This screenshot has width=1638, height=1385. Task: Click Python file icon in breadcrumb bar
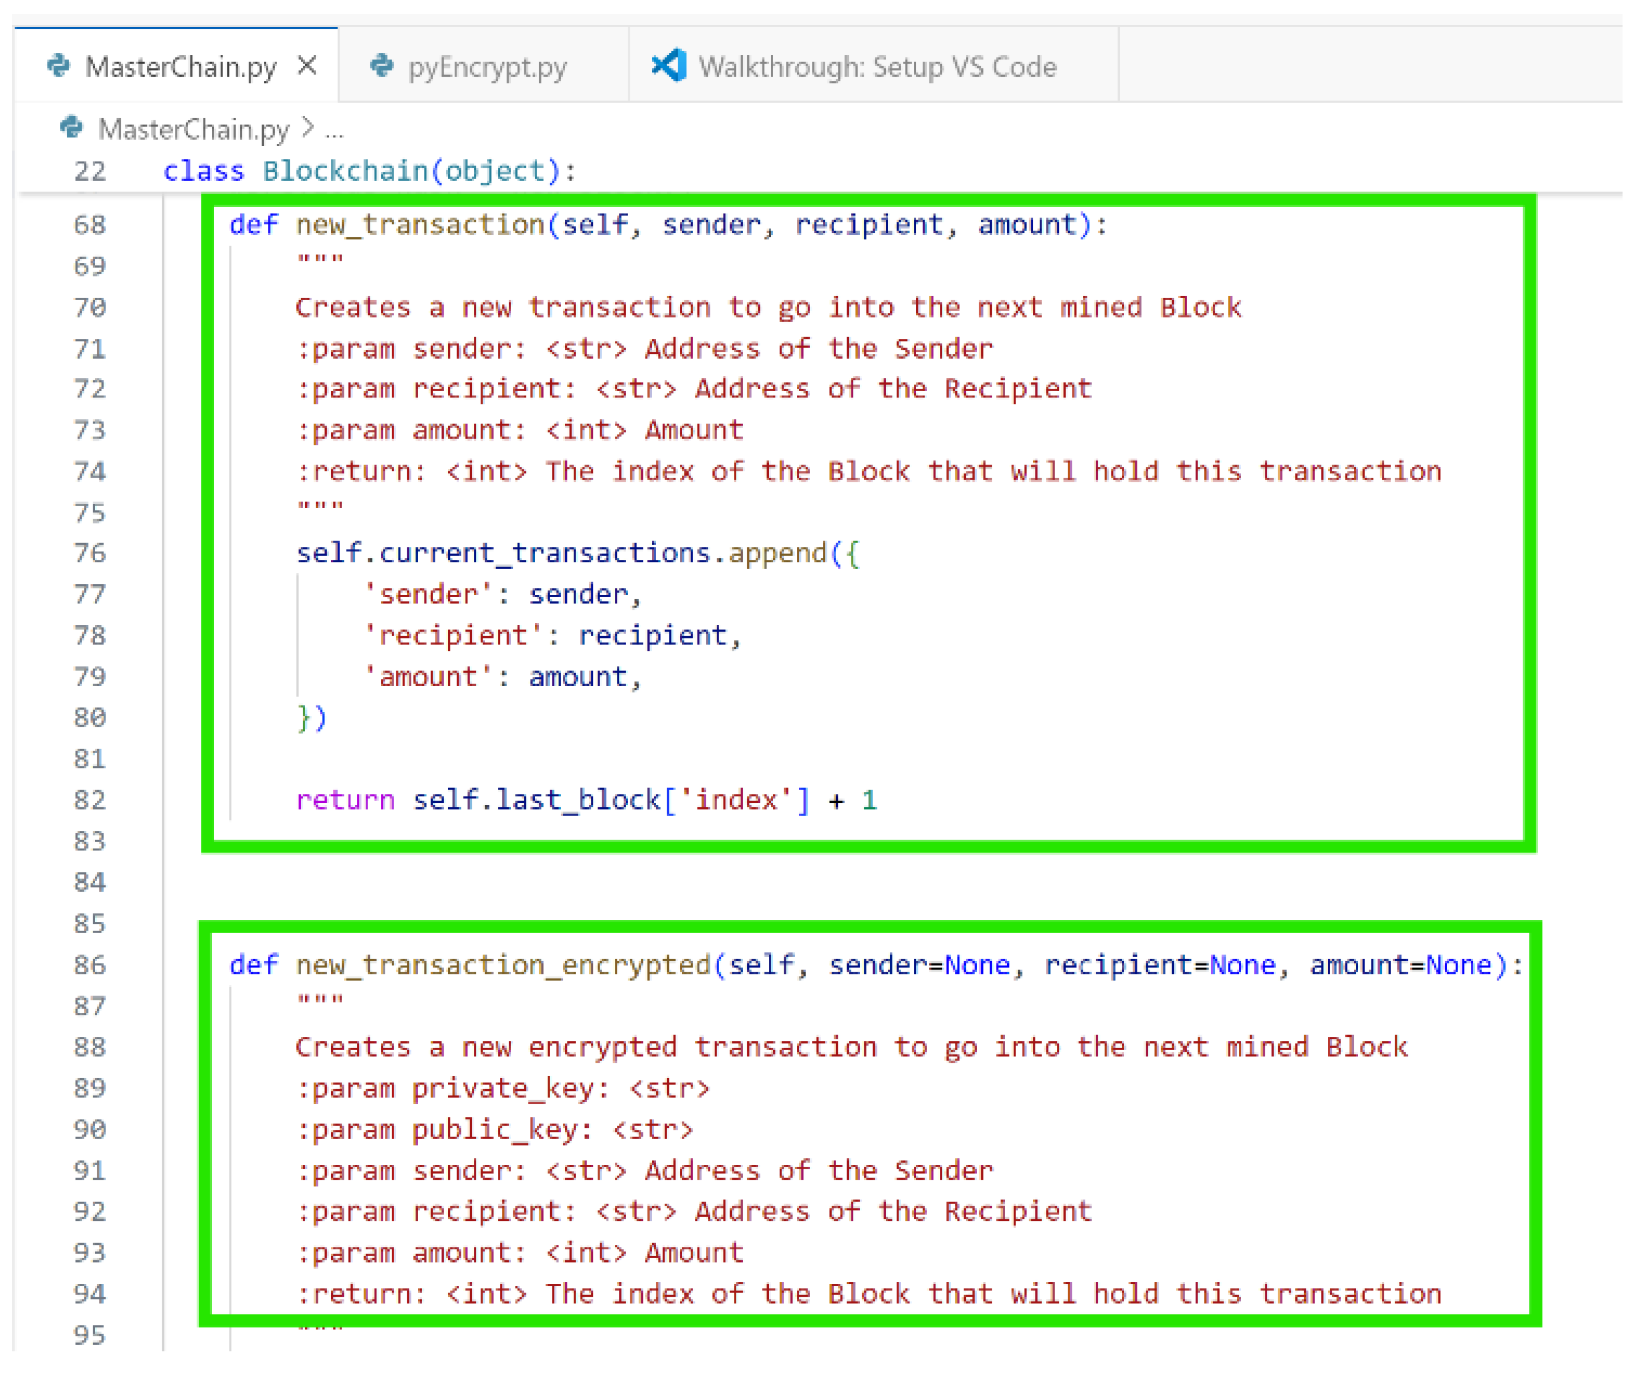tap(71, 127)
